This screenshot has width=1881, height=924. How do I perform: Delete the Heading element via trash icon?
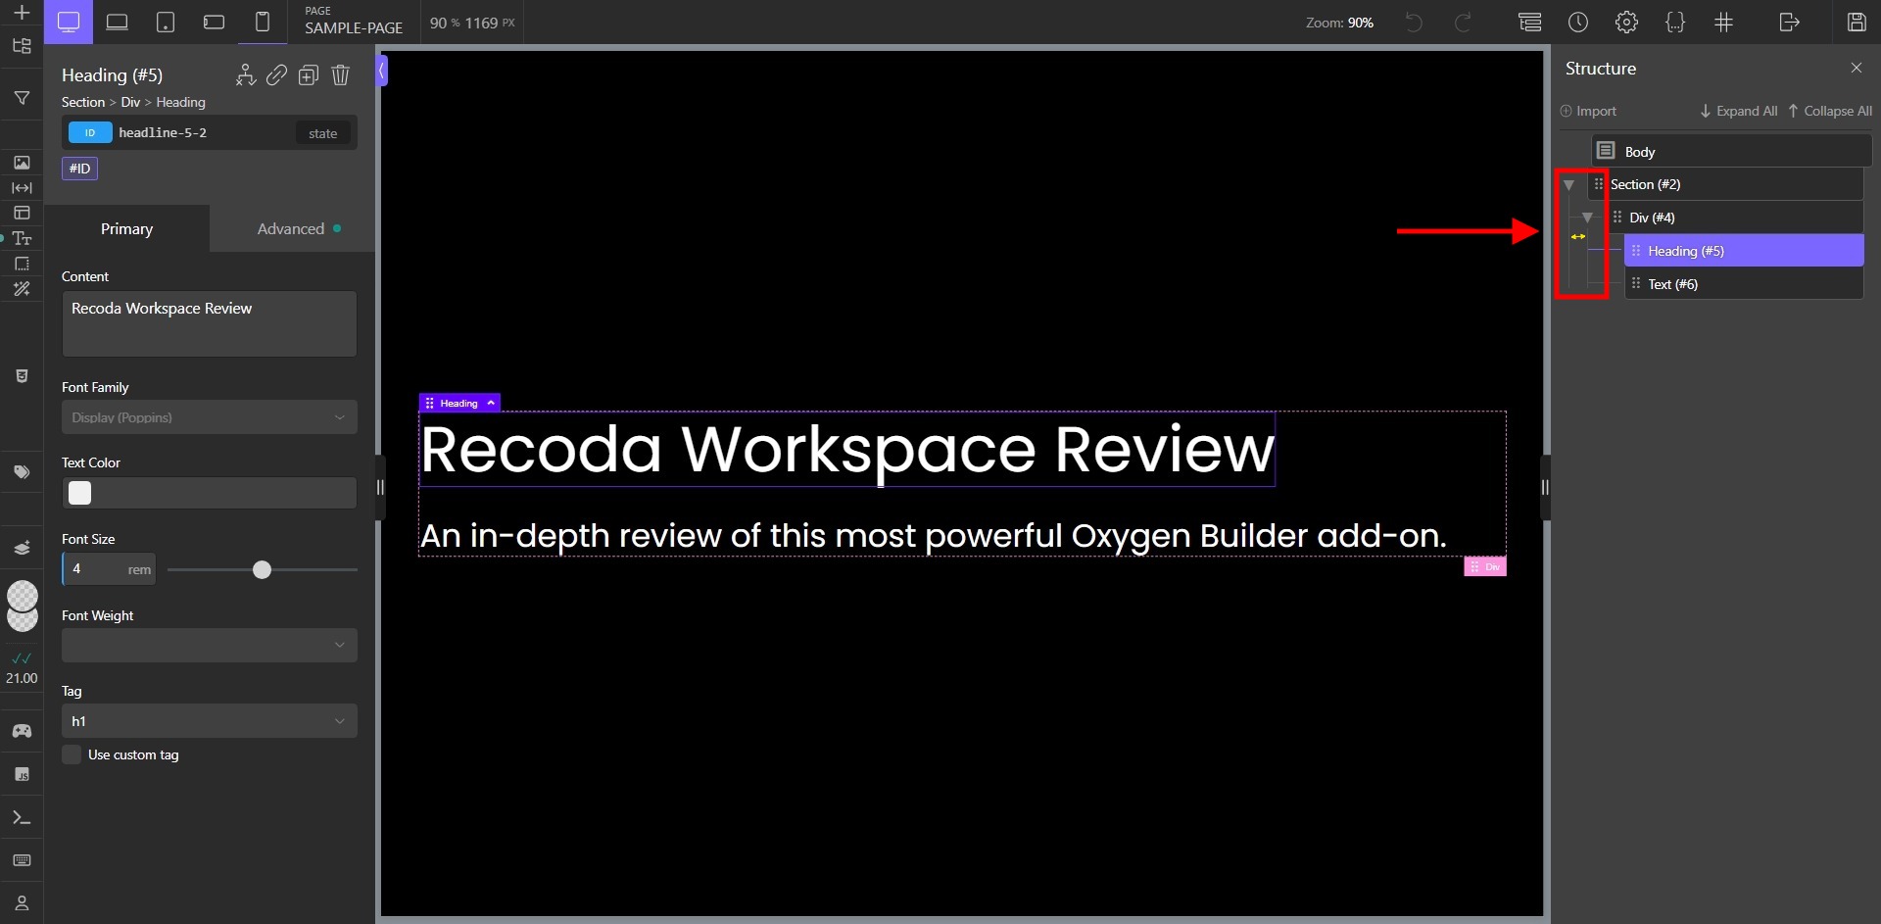tap(341, 74)
